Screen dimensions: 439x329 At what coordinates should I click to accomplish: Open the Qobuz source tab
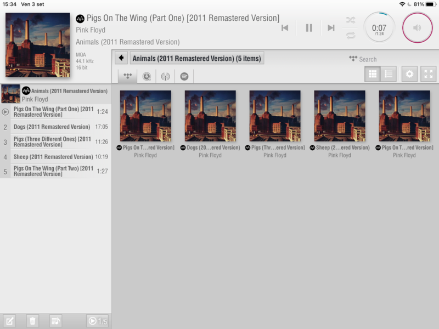point(147,76)
